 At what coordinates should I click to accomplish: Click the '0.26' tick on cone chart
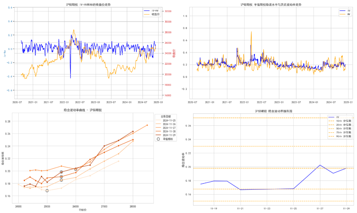click(x=188, y=126)
